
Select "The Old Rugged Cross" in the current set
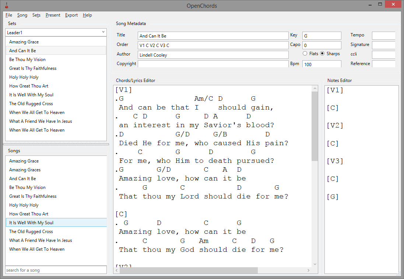coord(31,103)
